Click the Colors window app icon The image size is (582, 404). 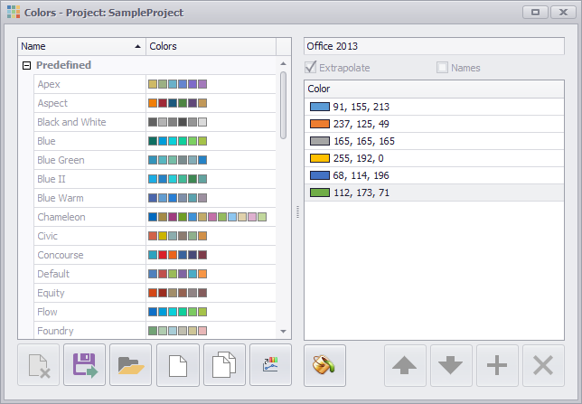tap(14, 12)
